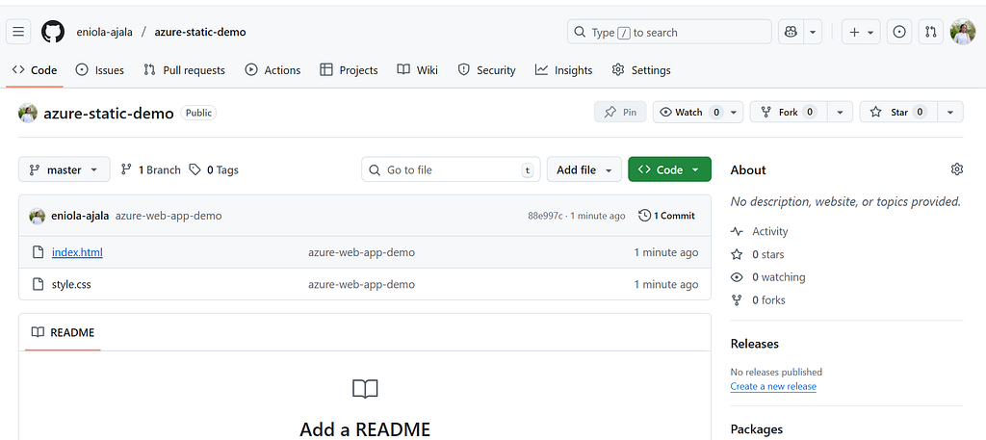
Task: Toggle Watch notifications for the repository
Action: (690, 113)
